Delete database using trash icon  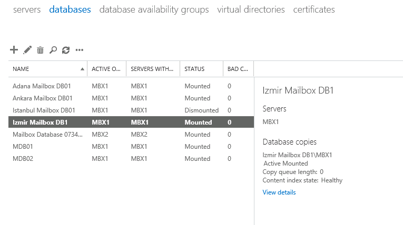tap(40, 50)
